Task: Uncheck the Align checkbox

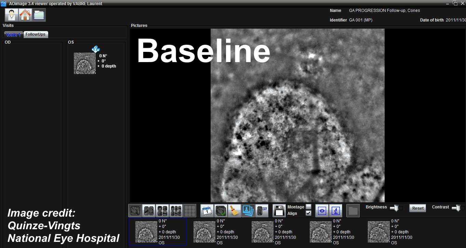Action: 308,213
